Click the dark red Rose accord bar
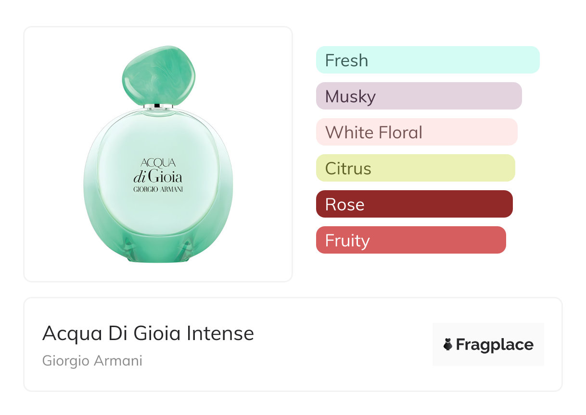The height and width of the screenshot is (415, 586). 414,204
